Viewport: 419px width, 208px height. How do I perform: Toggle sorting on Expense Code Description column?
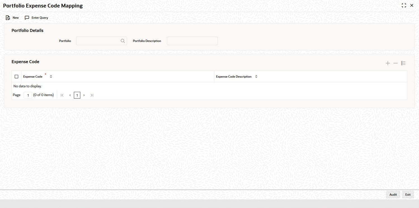[256, 76]
